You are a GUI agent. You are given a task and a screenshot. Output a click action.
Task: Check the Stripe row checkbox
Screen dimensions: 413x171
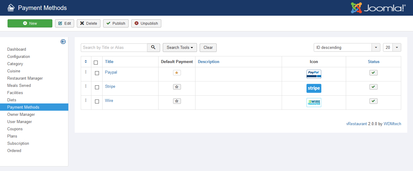[x=97, y=87]
